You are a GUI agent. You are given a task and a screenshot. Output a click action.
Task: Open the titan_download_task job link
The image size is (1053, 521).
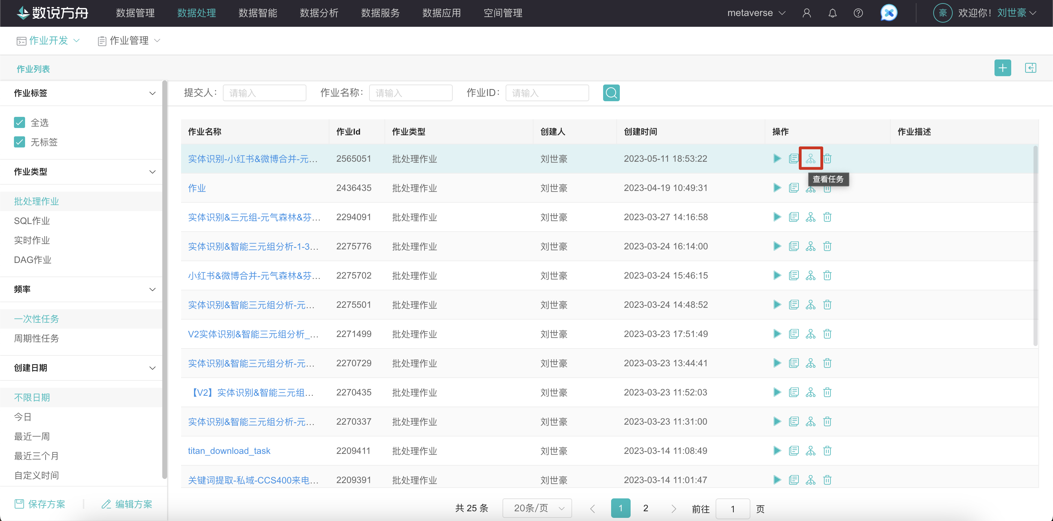coord(229,451)
